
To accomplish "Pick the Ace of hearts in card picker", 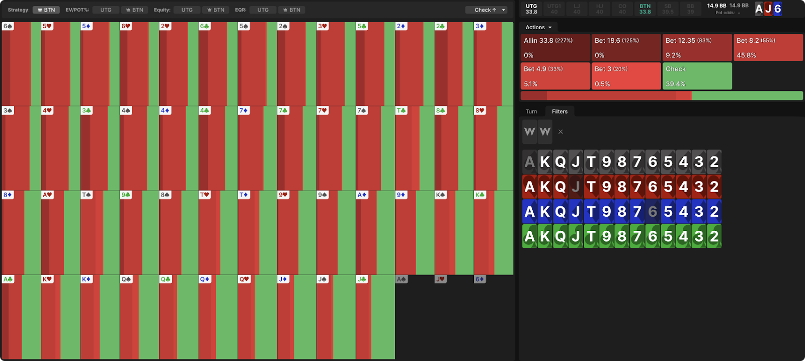I will click(x=529, y=187).
